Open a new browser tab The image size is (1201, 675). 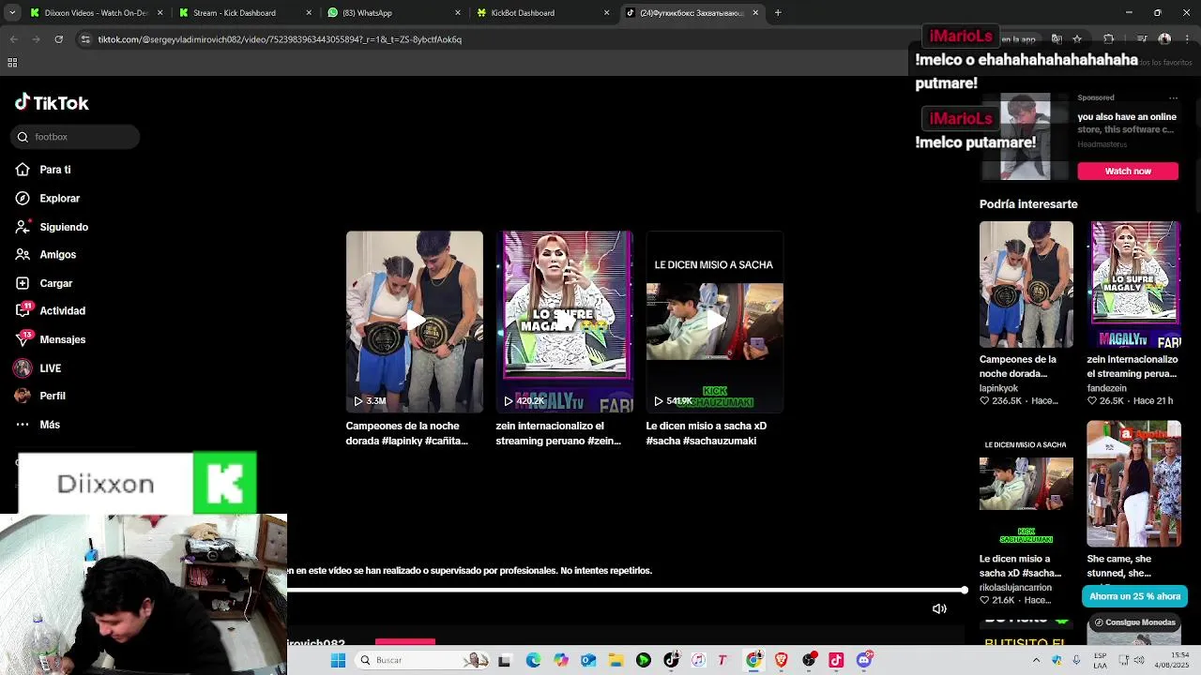point(778,13)
